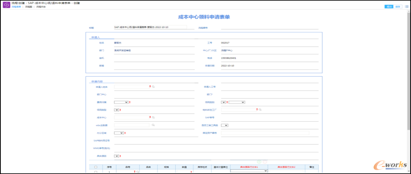Screen dimensions: 411x174
Task: Click the 序号 column header
Action: coord(109,167)
